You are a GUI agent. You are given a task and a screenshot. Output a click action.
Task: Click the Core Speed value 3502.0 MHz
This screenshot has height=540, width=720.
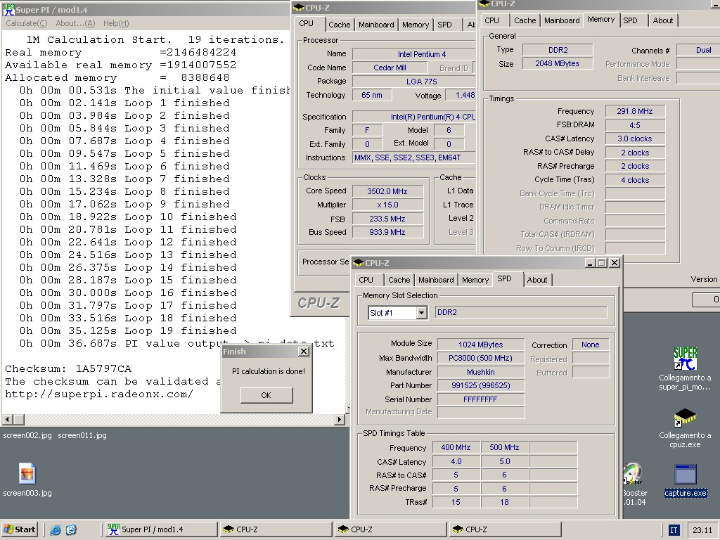(387, 191)
